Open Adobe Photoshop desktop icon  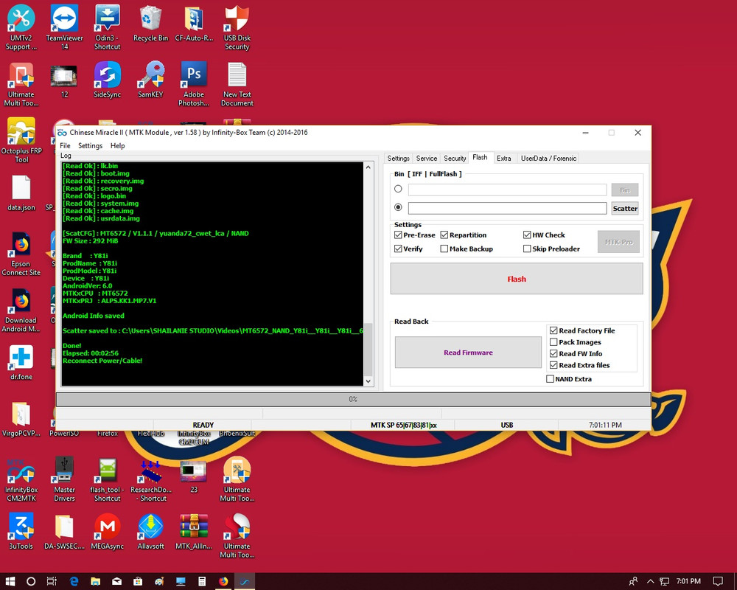(x=194, y=84)
